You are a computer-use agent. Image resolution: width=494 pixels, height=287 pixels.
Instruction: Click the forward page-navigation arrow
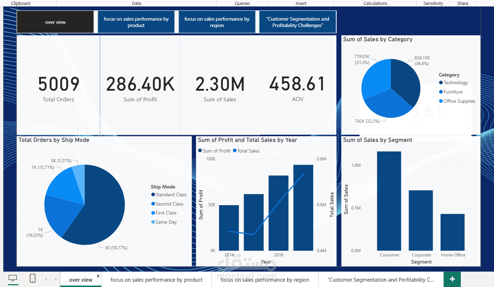pos(55,279)
